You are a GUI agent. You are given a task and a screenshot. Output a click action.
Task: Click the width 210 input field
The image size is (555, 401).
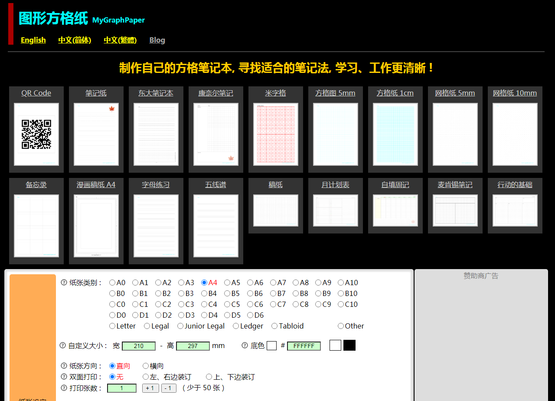[139, 346]
